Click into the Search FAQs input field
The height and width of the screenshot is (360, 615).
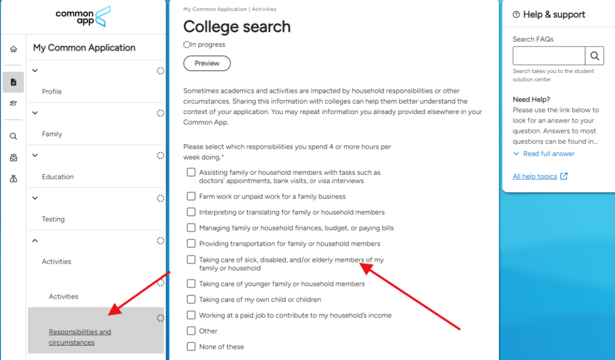[548, 56]
